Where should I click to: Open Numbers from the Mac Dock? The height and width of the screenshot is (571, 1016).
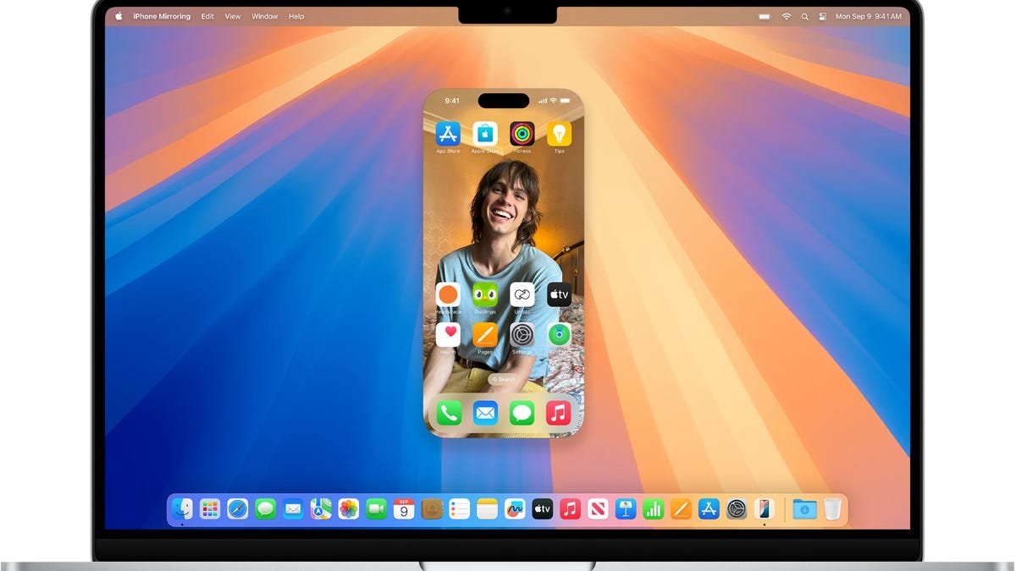654,508
